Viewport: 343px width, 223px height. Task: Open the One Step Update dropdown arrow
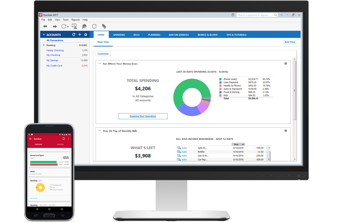tap(68, 27)
